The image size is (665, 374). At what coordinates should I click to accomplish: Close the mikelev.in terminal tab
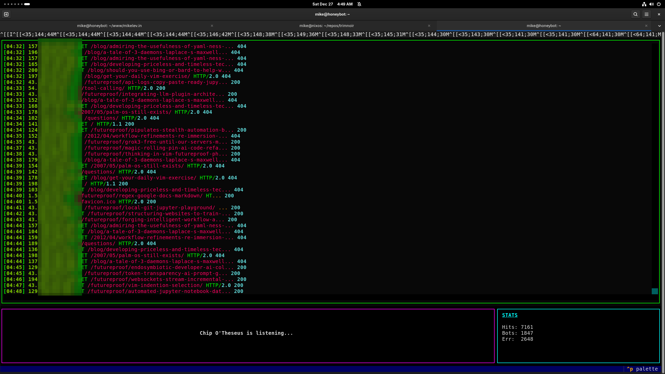pyautogui.click(x=212, y=26)
